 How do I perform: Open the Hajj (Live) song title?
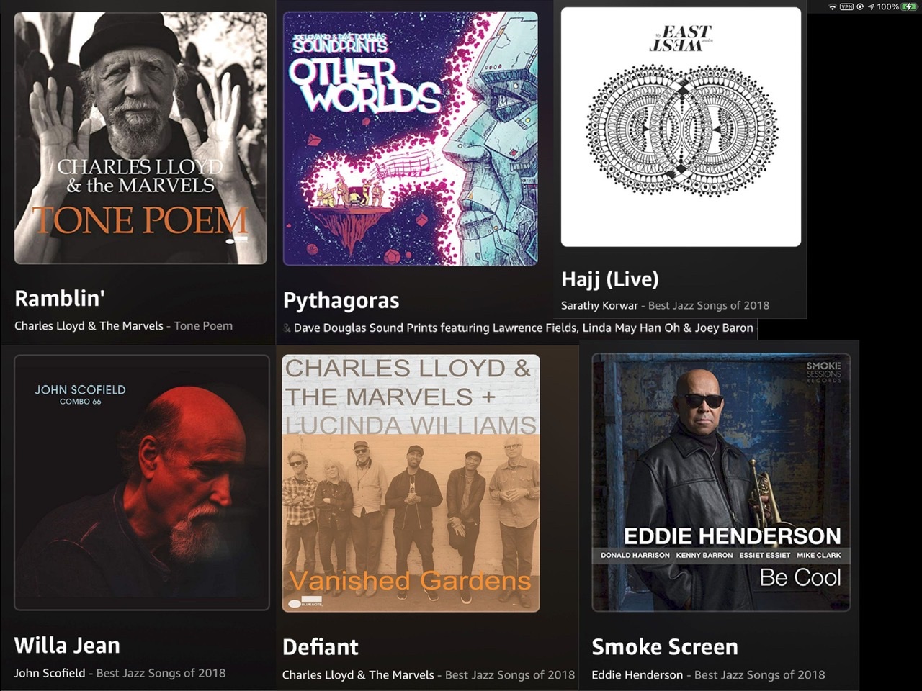[x=610, y=279]
